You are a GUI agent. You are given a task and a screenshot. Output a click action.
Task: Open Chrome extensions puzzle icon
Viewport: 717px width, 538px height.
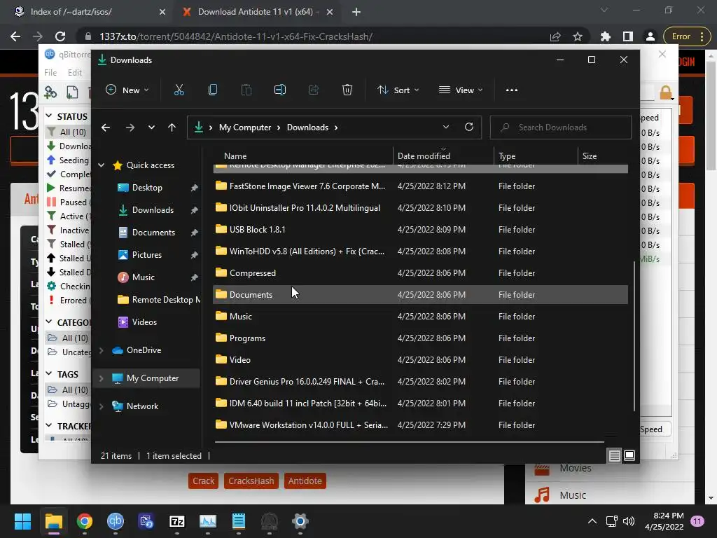point(606,36)
